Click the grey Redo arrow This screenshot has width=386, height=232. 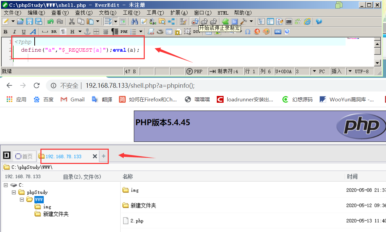60,22
